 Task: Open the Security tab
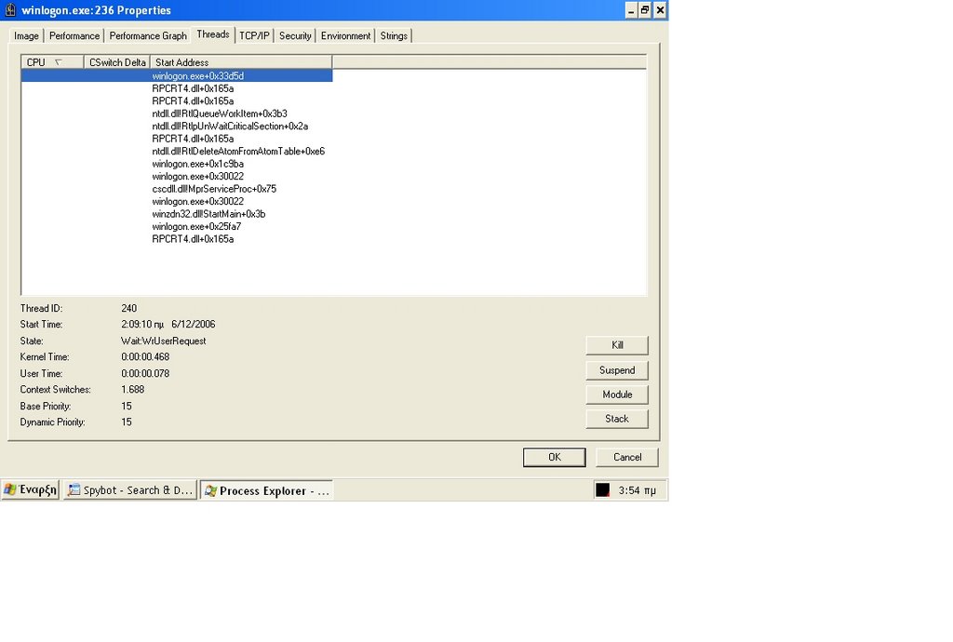click(295, 36)
